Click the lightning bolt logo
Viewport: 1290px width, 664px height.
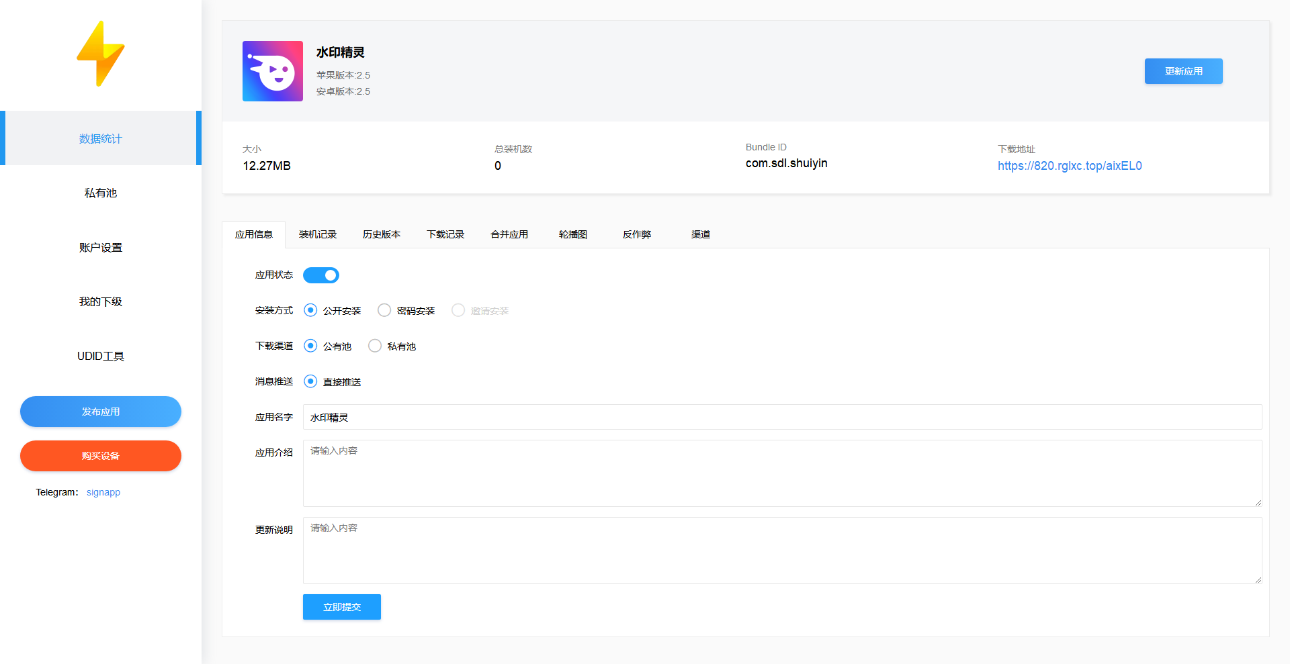pos(101,54)
